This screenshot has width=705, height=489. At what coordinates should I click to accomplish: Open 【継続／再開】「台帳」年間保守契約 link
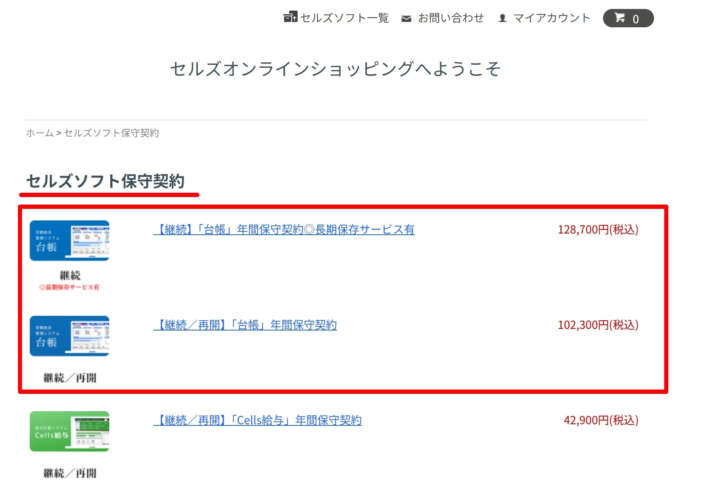click(x=245, y=325)
